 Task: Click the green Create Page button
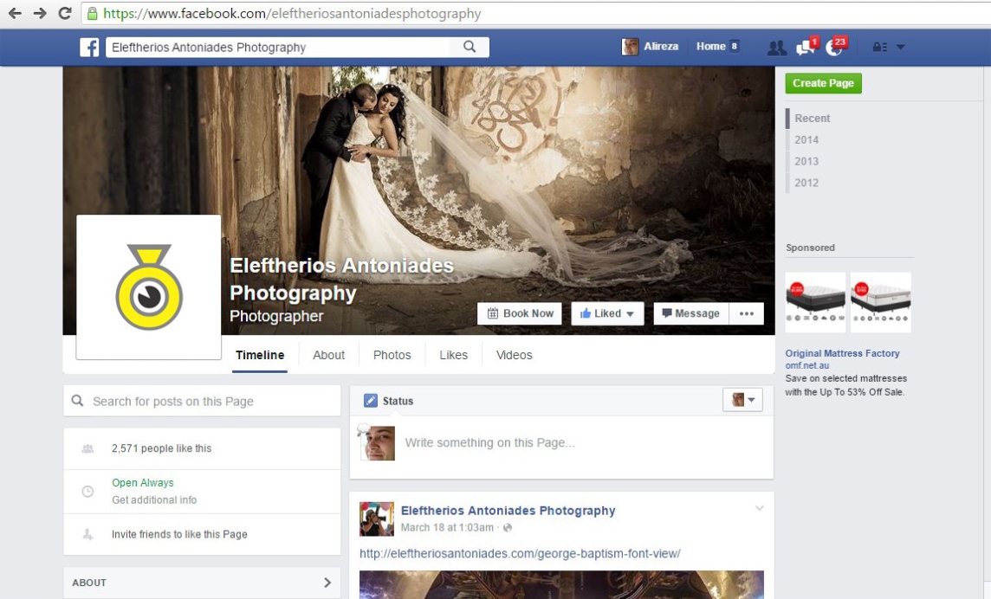pyautogui.click(x=823, y=83)
